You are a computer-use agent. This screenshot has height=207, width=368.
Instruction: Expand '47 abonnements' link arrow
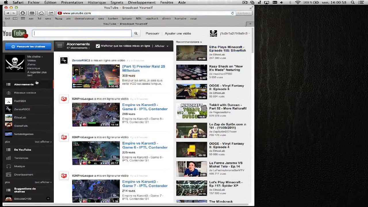(x=78, y=48)
